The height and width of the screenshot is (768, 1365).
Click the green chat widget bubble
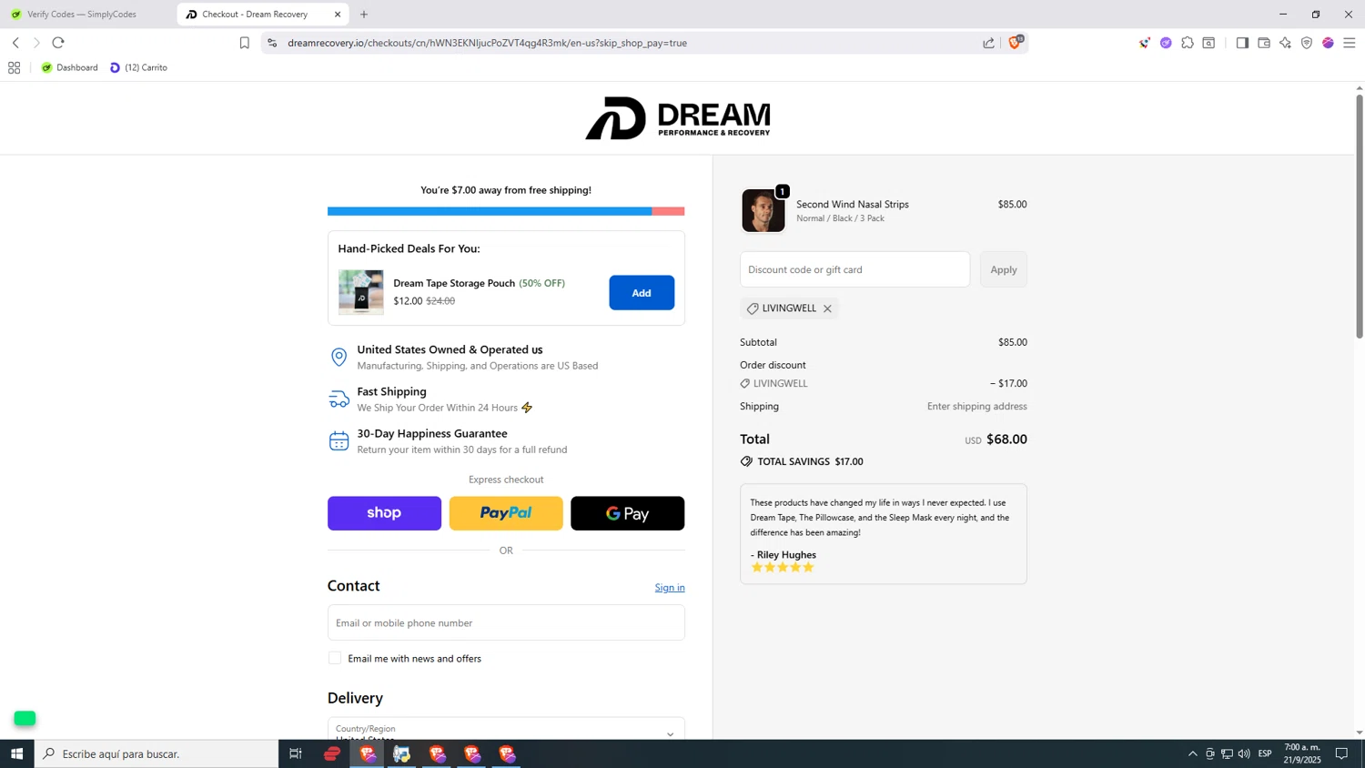pos(25,718)
